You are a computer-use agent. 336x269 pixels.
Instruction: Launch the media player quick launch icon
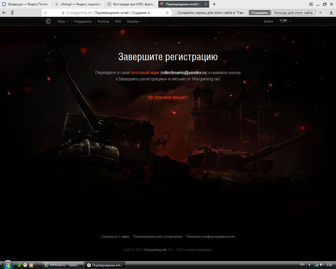tap(31, 265)
